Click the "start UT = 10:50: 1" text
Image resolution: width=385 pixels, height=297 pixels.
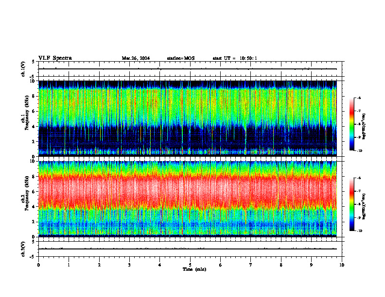point(235,58)
